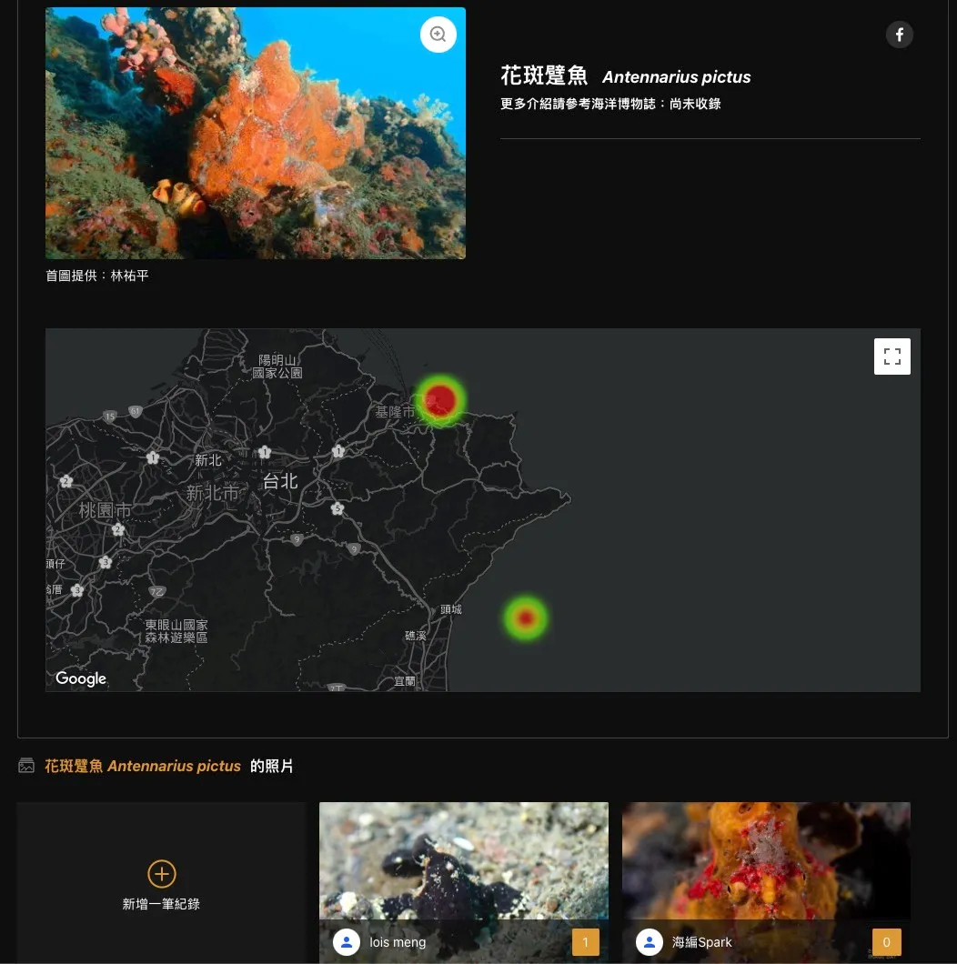Image resolution: width=957 pixels, height=964 pixels.
Task: Open 海編Spark's yellow frogfish photo thumbnail
Action: 766,860
